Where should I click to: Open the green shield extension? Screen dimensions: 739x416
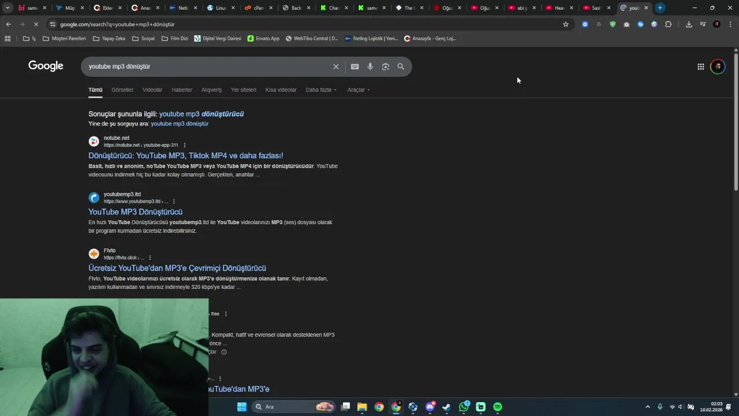pyautogui.click(x=613, y=24)
